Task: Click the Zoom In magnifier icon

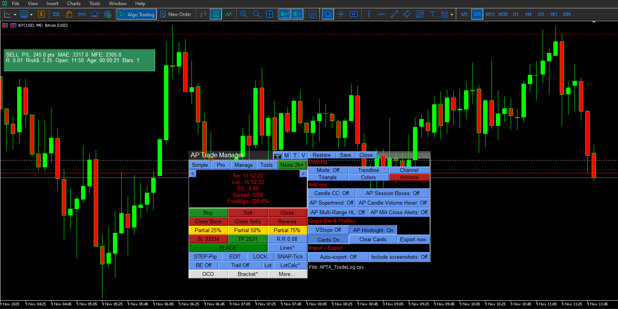Action: pos(244,14)
